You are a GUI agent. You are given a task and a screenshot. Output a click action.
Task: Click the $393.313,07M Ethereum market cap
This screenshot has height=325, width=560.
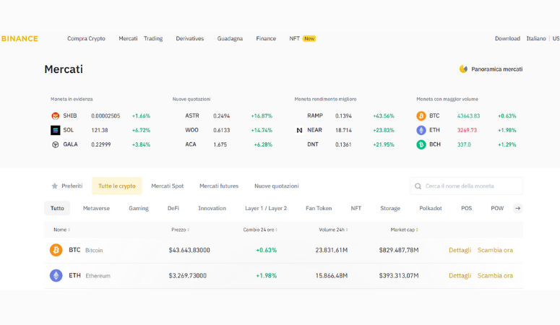(x=399, y=275)
